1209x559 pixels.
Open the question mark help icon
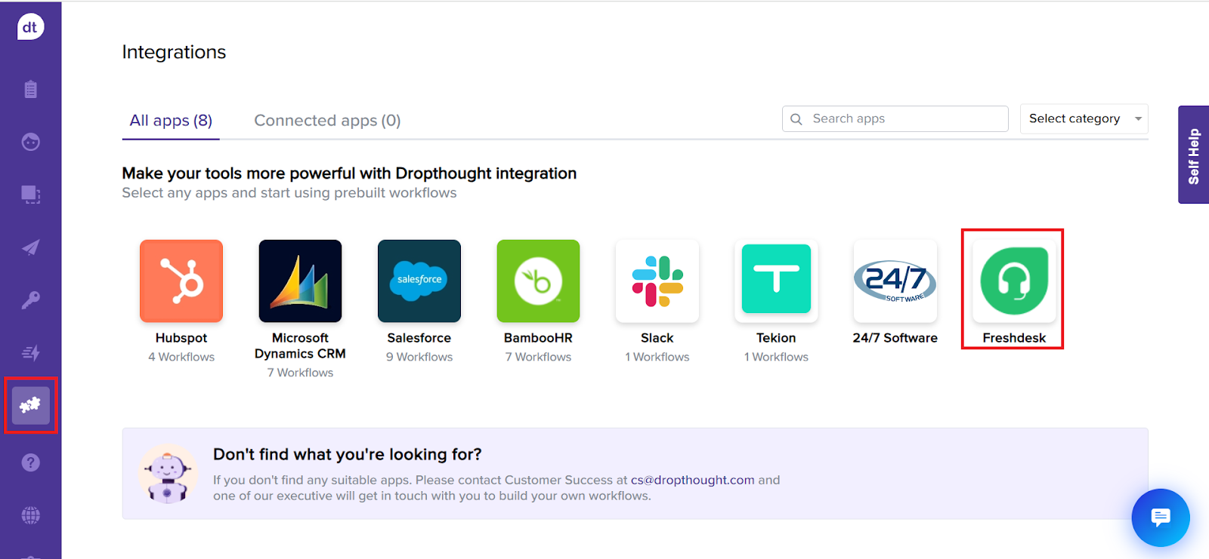pos(30,462)
